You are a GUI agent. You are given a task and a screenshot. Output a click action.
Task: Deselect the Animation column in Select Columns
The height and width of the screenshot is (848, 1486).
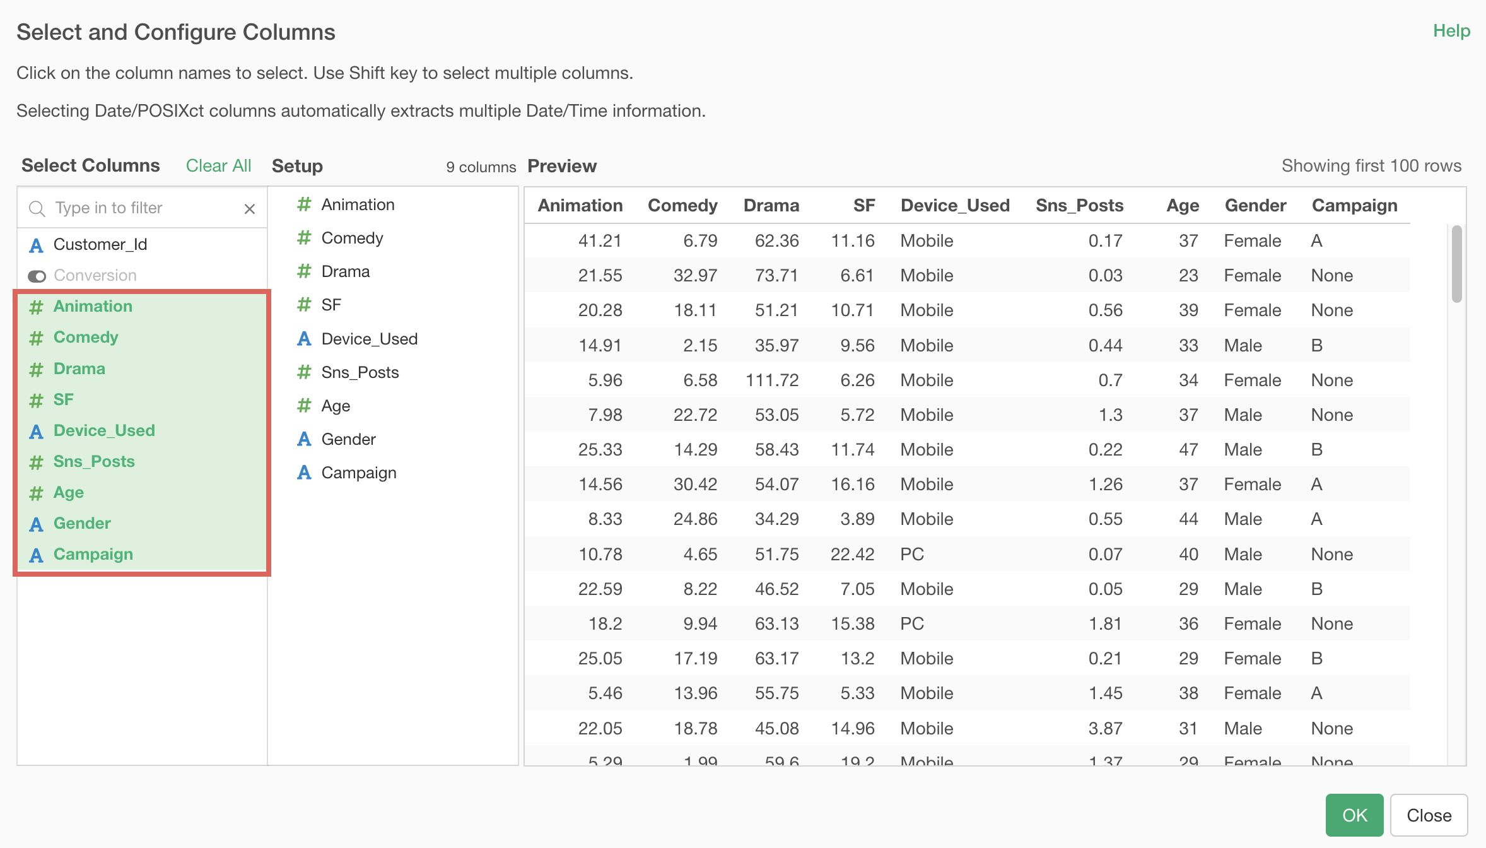click(x=93, y=306)
